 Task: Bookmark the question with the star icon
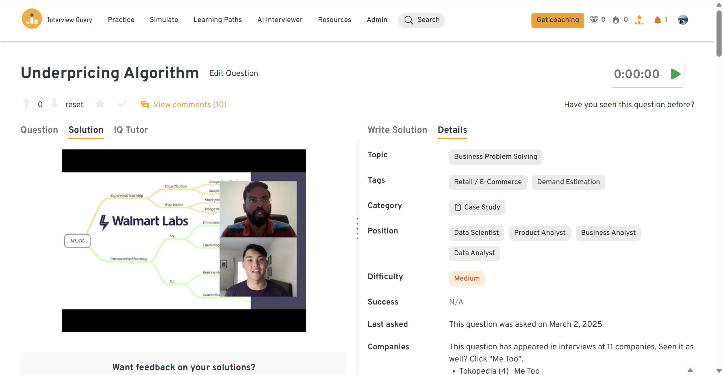coord(100,104)
